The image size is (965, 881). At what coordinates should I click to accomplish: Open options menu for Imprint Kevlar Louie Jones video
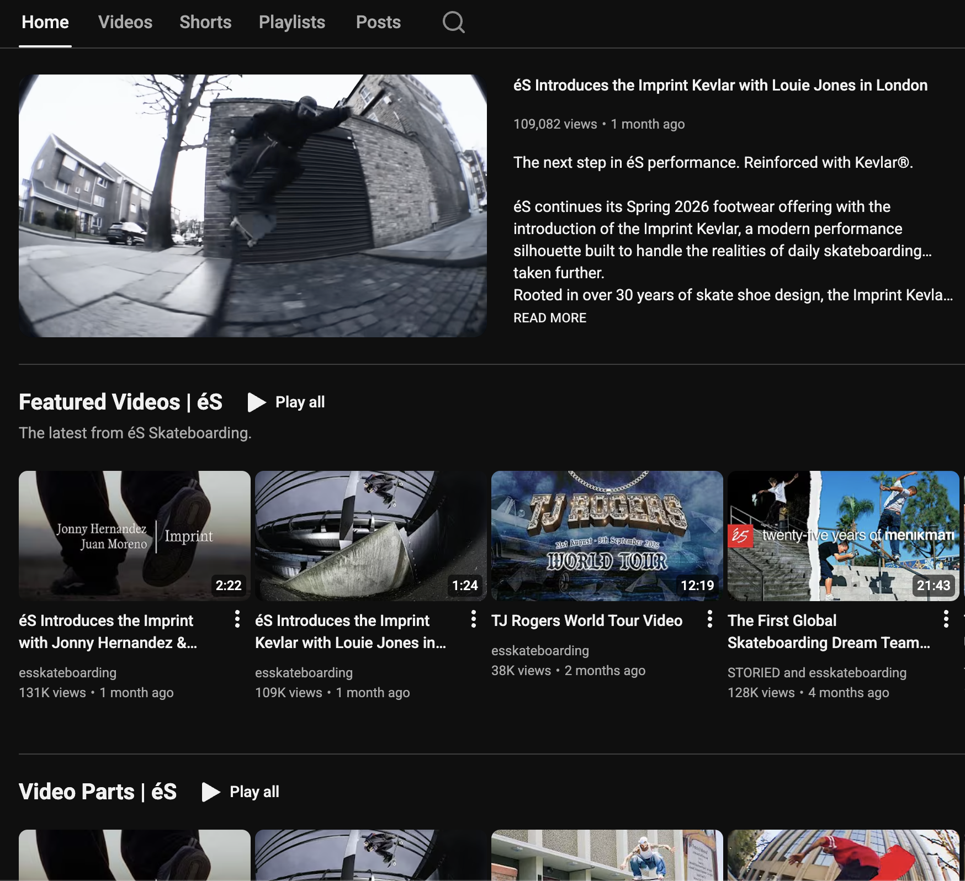click(x=474, y=619)
